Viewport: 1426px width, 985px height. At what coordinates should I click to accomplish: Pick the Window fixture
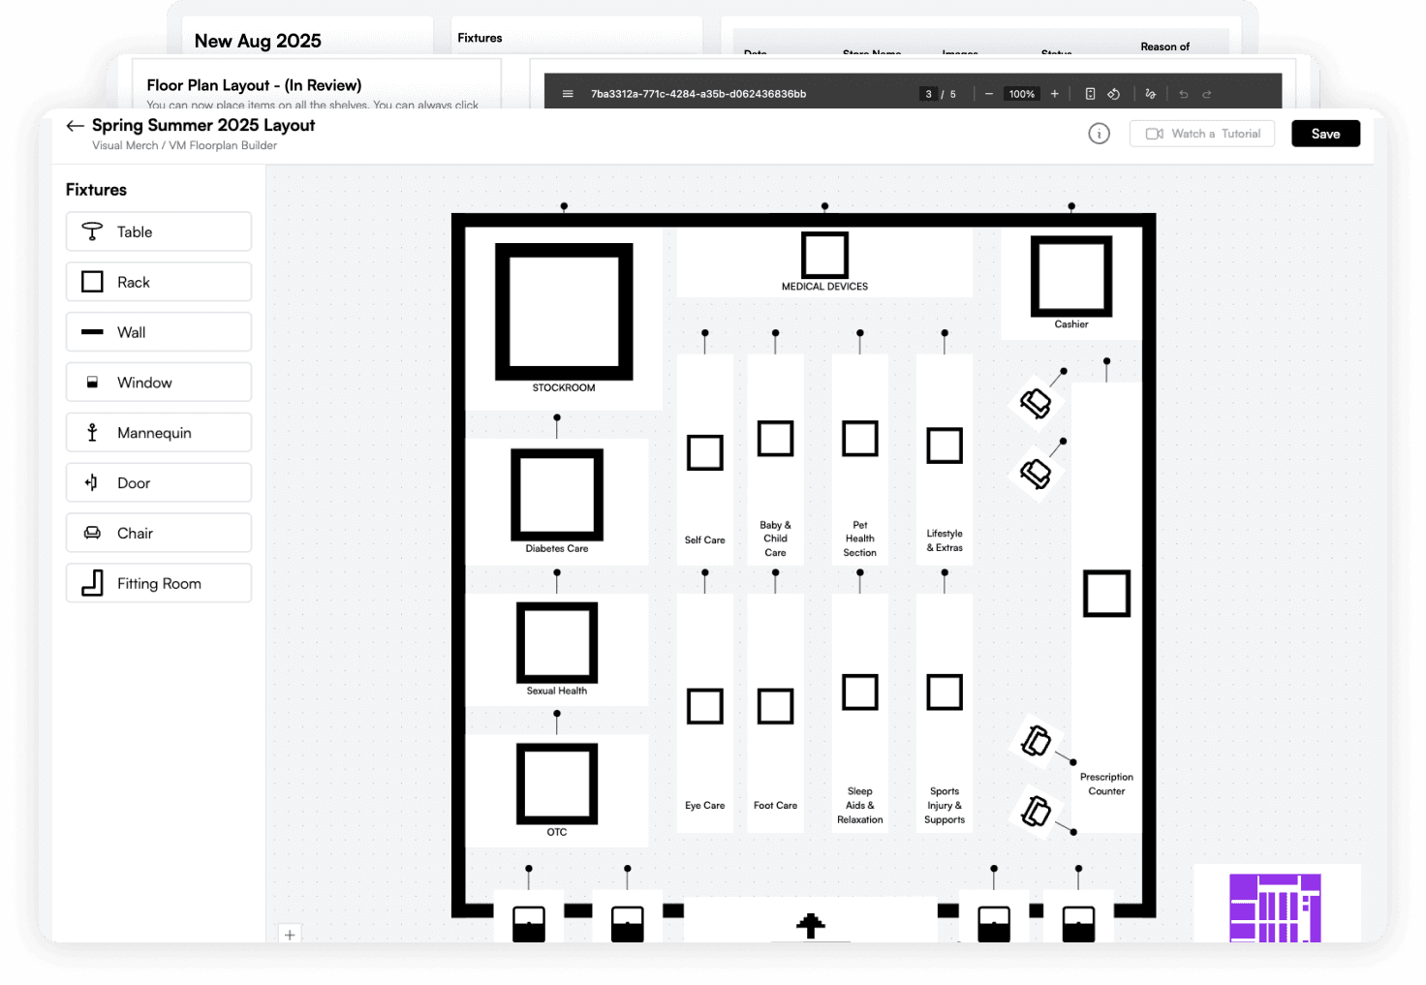click(159, 383)
